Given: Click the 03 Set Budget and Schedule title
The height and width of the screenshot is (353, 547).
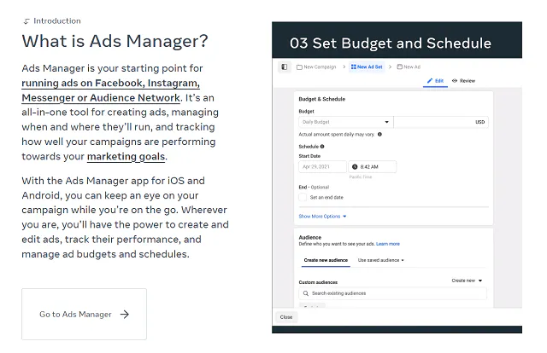Looking at the screenshot, I should pos(391,43).
